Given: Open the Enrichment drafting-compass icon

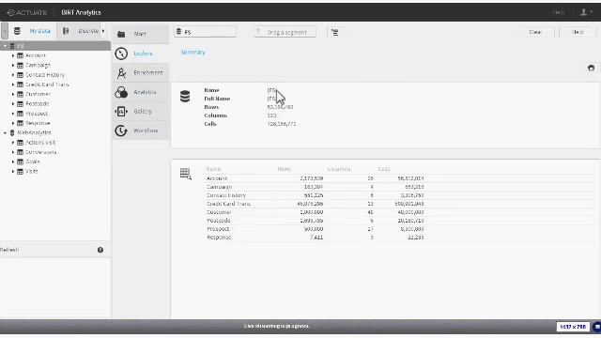Looking at the screenshot, I should (x=121, y=73).
